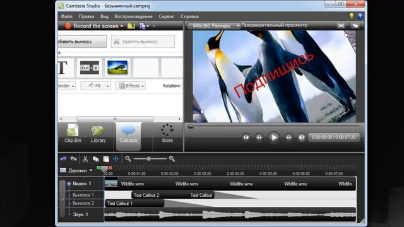Toggle the Видео 1 track lock dot
Screen dimensions: 404x227
pos(69,183)
